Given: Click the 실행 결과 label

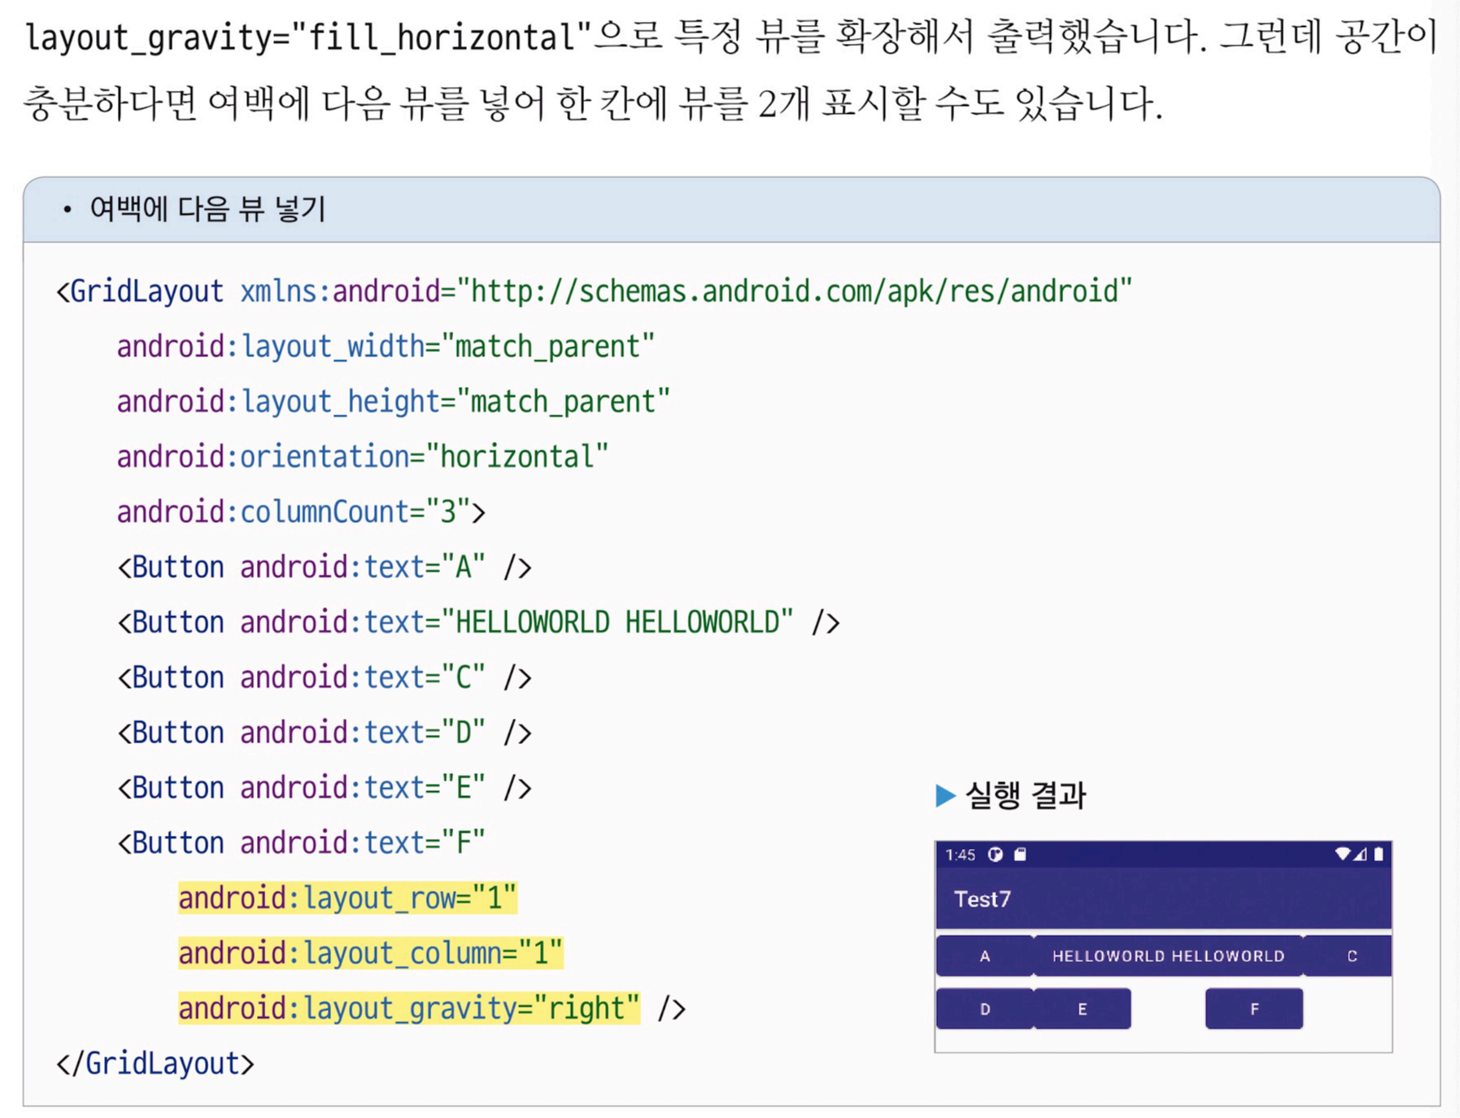Looking at the screenshot, I should pyautogui.click(x=1025, y=795).
